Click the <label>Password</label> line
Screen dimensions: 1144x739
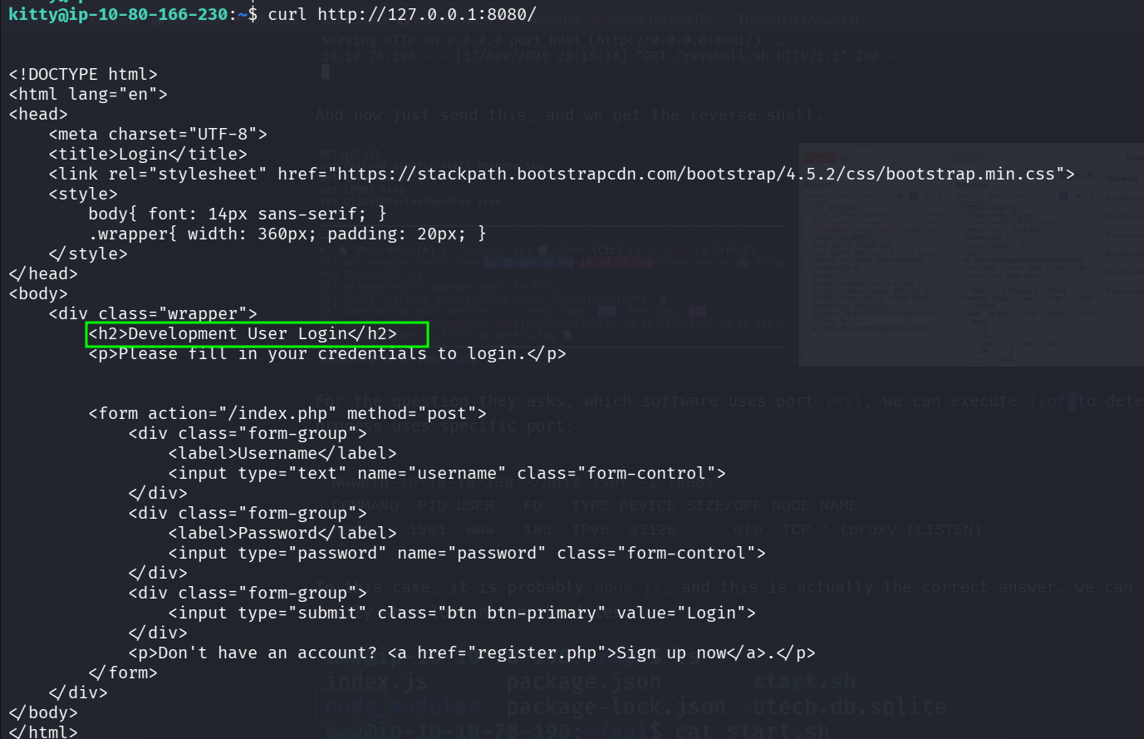(282, 533)
